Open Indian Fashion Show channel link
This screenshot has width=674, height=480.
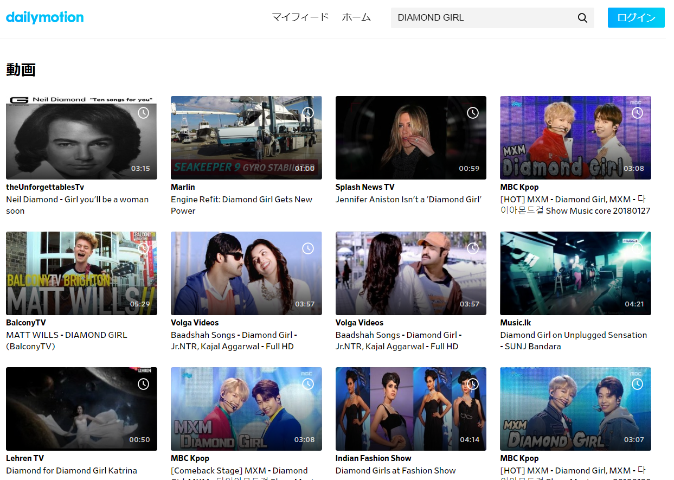pos(374,458)
